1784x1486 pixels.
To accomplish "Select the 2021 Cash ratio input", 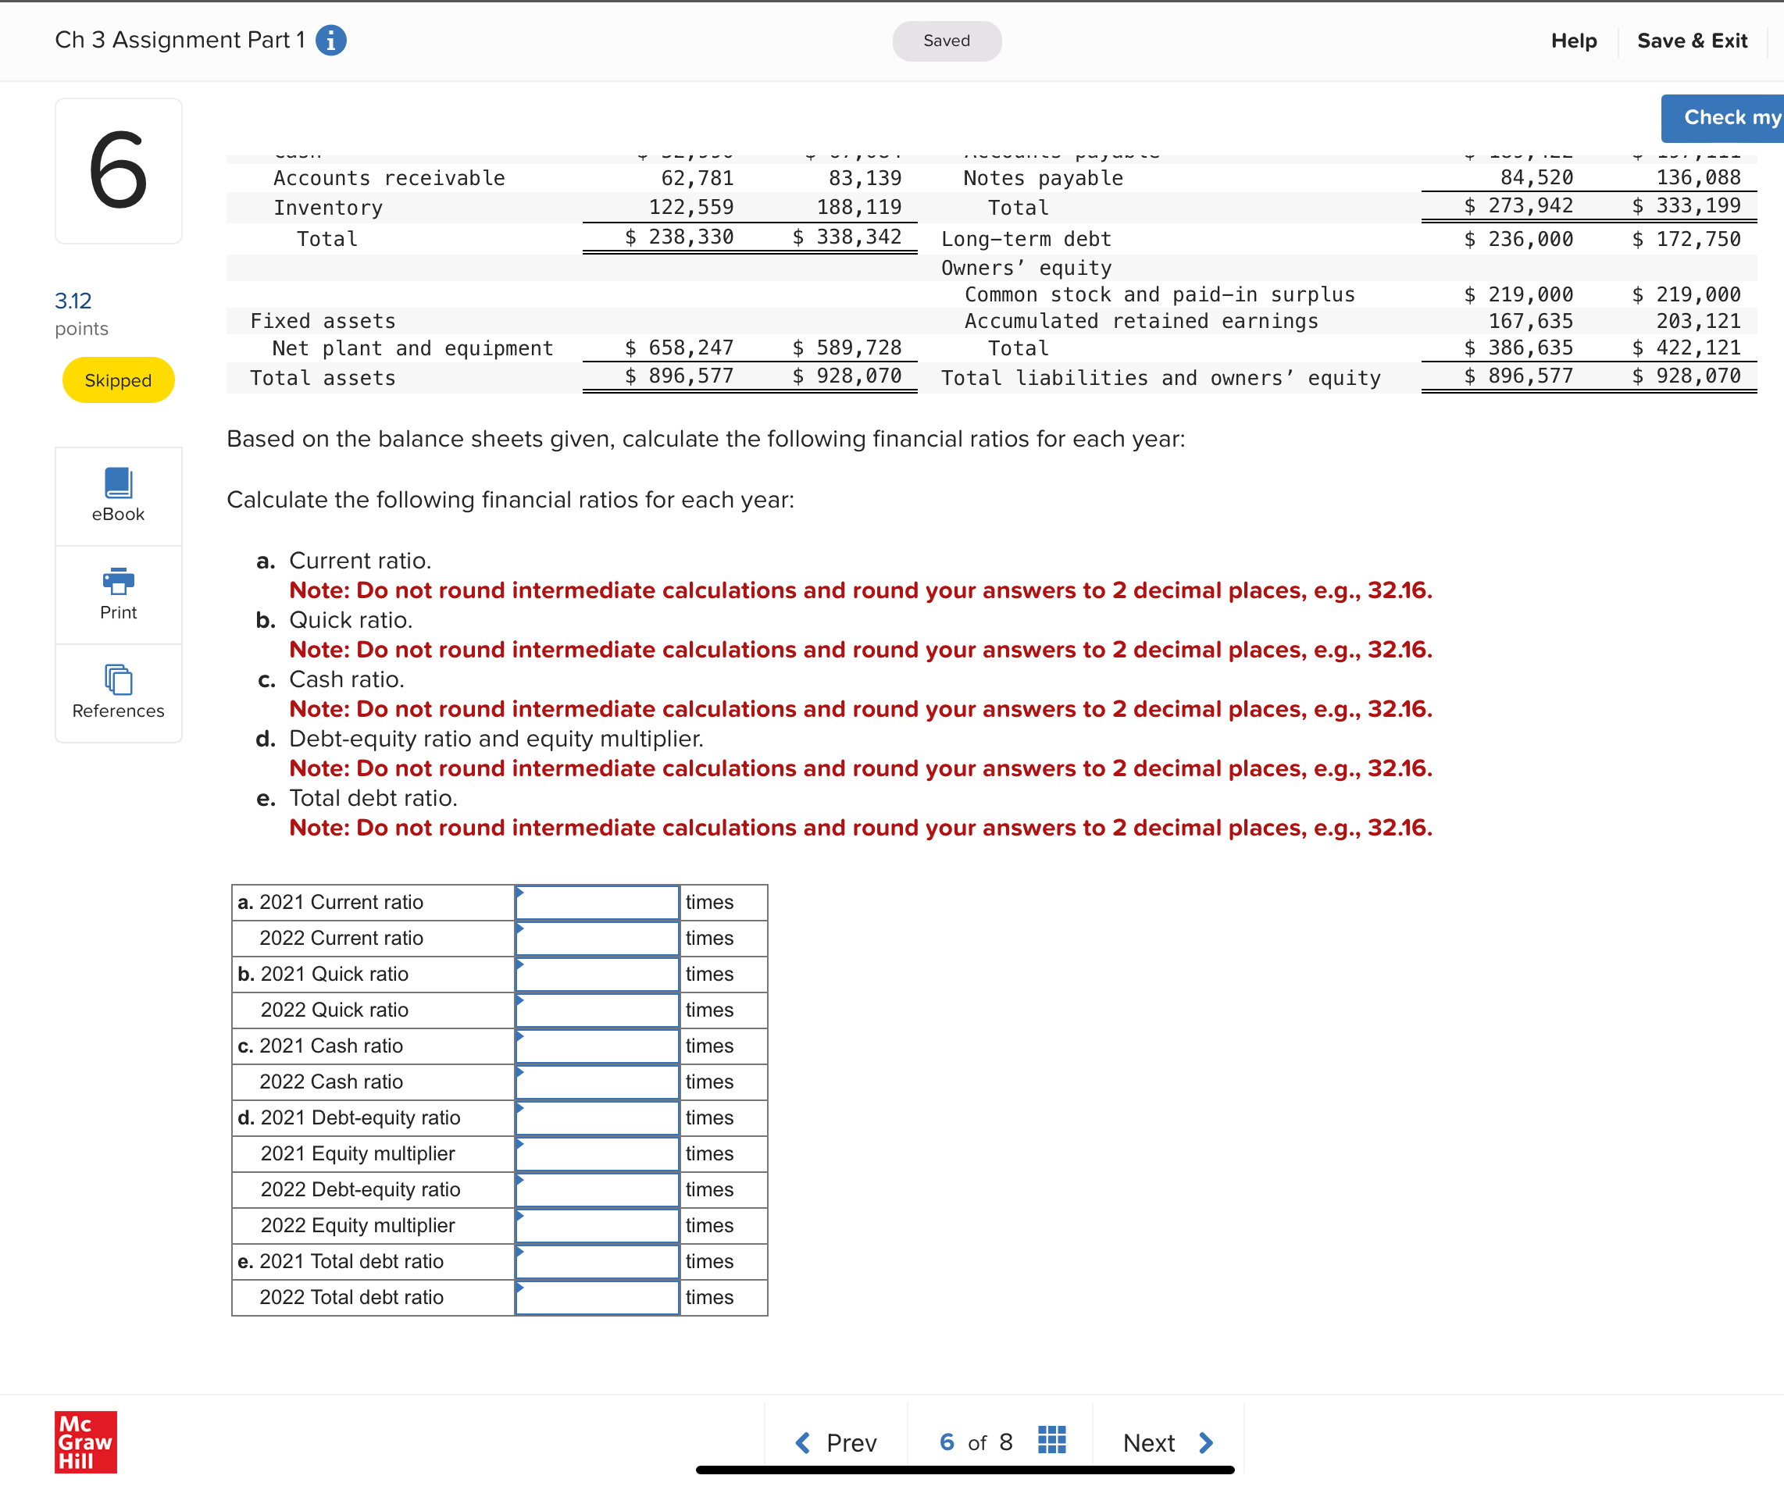I will (597, 1046).
